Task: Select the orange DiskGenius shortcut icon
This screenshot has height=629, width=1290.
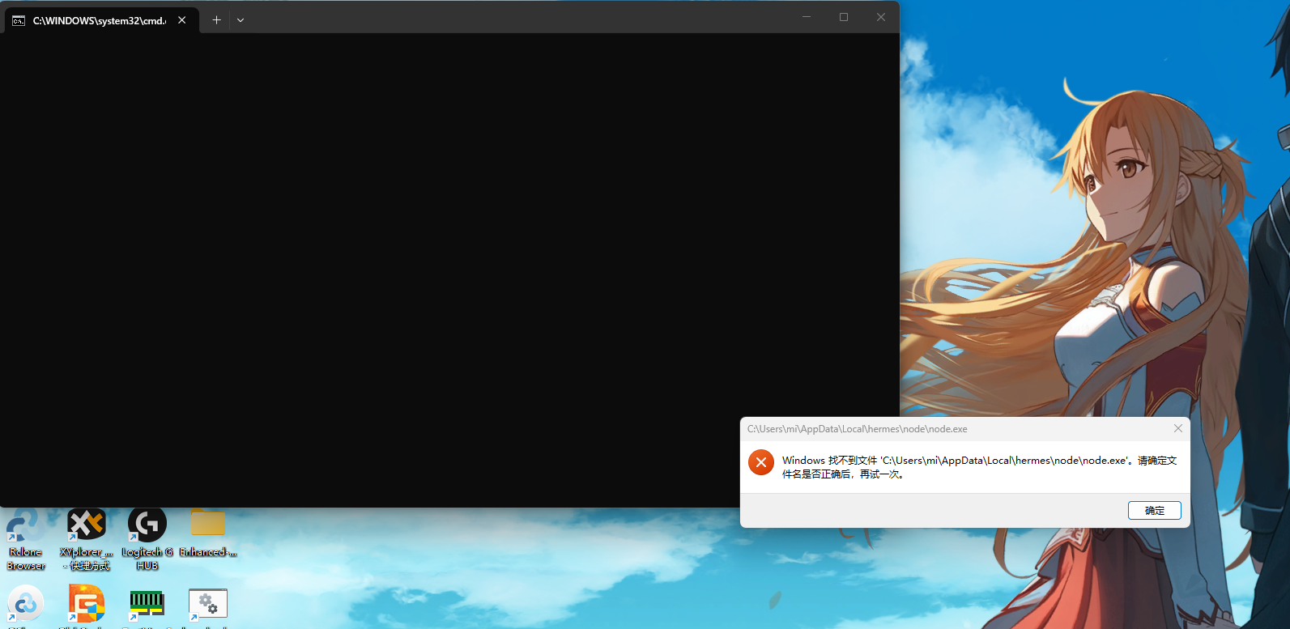Action: tap(87, 604)
